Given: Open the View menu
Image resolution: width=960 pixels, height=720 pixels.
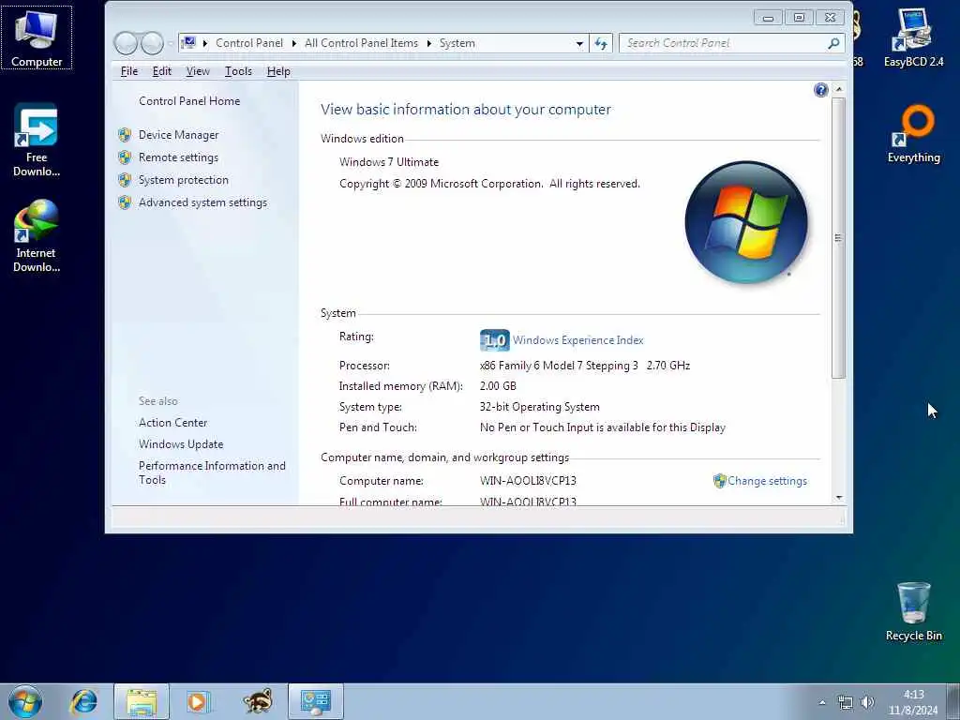Looking at the screenshot, I should point(198,71).
